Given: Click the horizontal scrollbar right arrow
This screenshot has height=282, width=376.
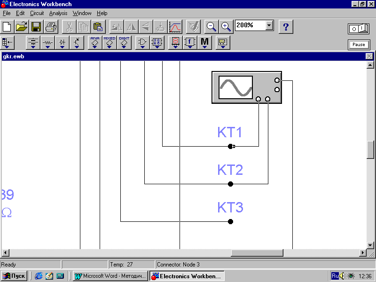Looking at the screenshot, I should (363, 253).
